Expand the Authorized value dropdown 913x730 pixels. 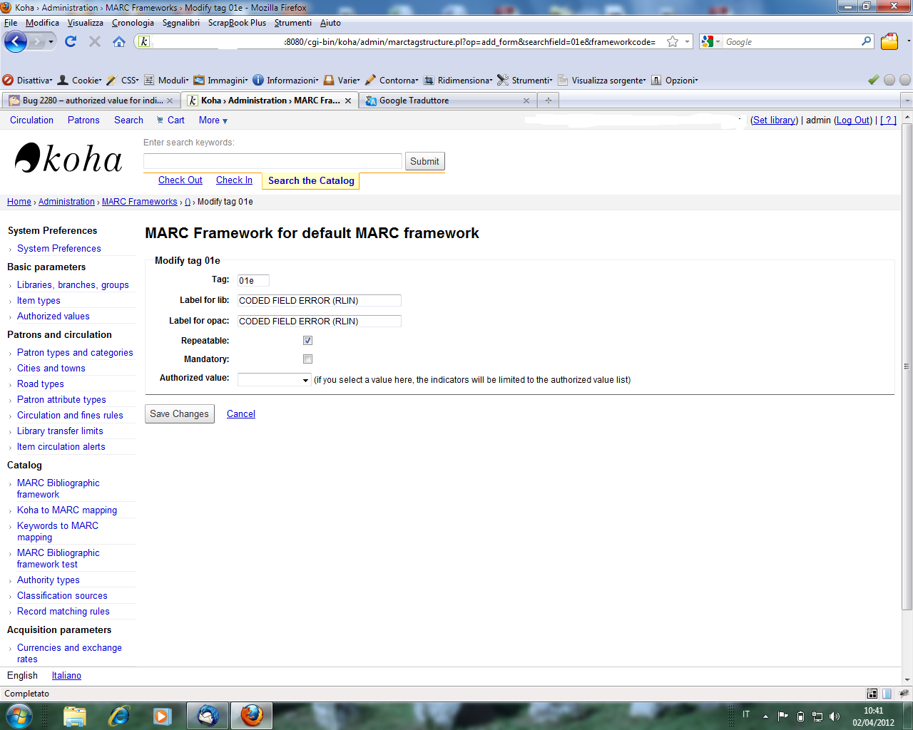274,380
